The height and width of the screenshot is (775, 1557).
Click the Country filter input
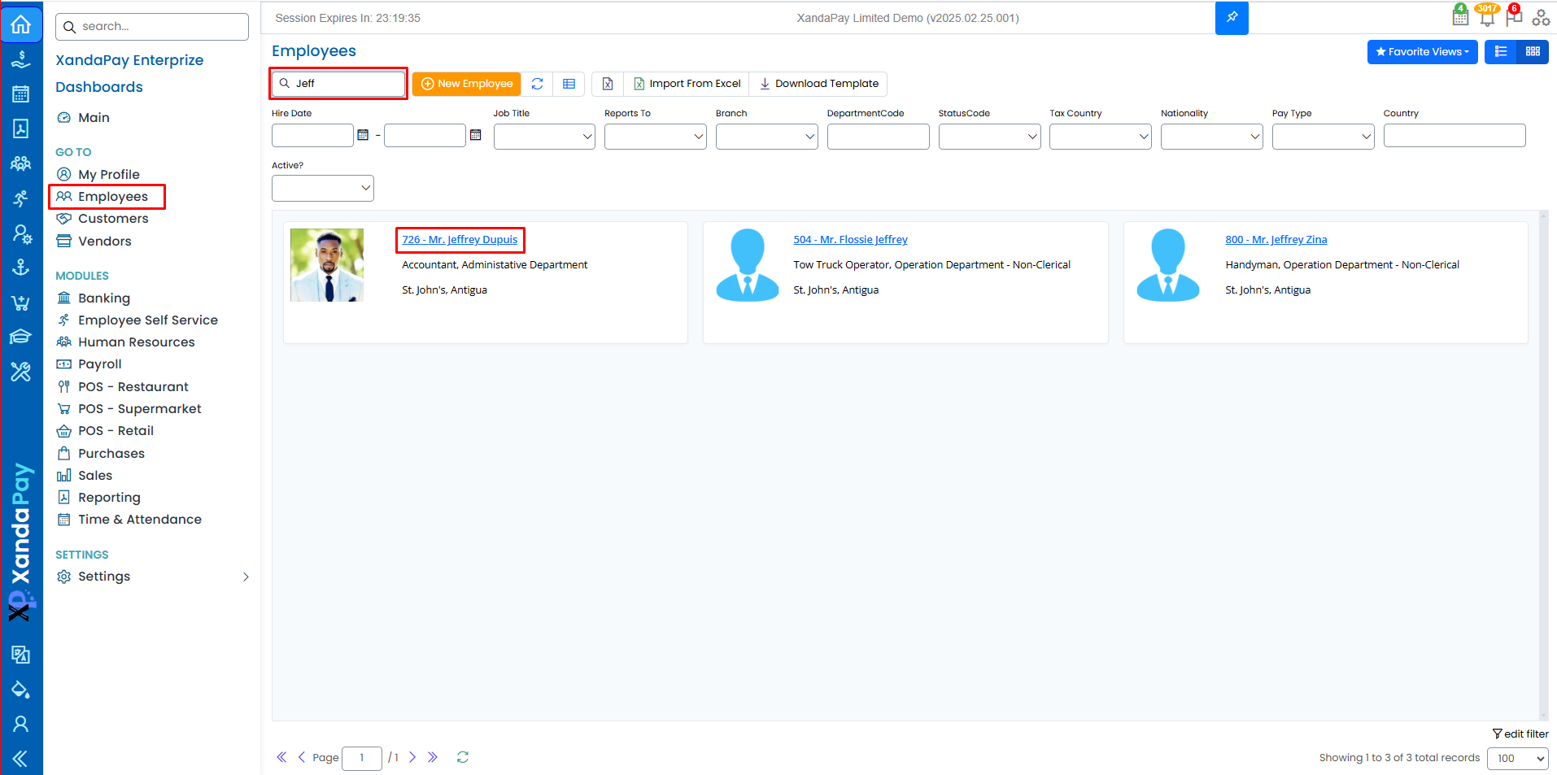point(1455,136)
